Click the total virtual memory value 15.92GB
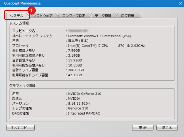Image resolution: width=184 pixels, height=137 pixels. click(x=75, y=60)
